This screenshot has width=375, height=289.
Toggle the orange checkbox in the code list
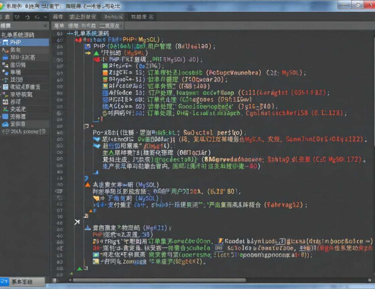[104, 73]
